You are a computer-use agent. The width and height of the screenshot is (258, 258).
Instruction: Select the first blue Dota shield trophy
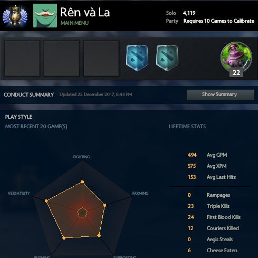[137, 58]
